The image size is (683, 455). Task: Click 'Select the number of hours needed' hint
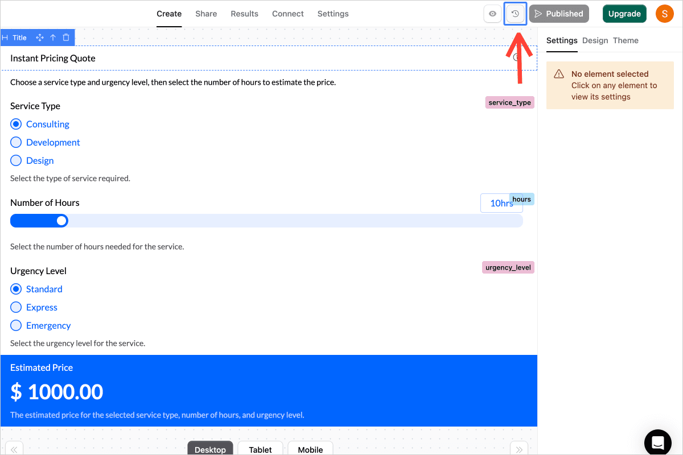coord(97,246)
